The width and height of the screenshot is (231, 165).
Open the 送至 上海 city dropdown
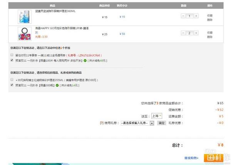click(x=157, y=116)
